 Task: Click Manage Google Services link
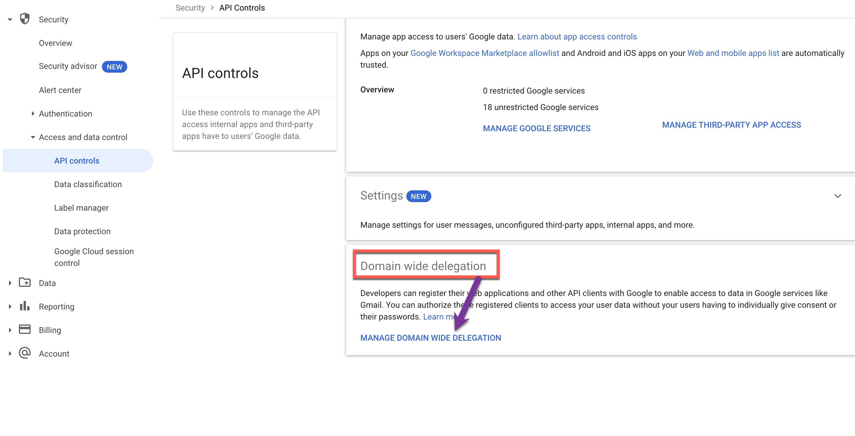[x=537, y=128]
